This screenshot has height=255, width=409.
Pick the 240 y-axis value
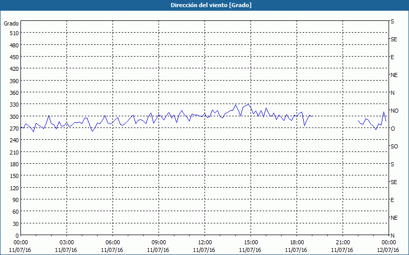[15, 140]
